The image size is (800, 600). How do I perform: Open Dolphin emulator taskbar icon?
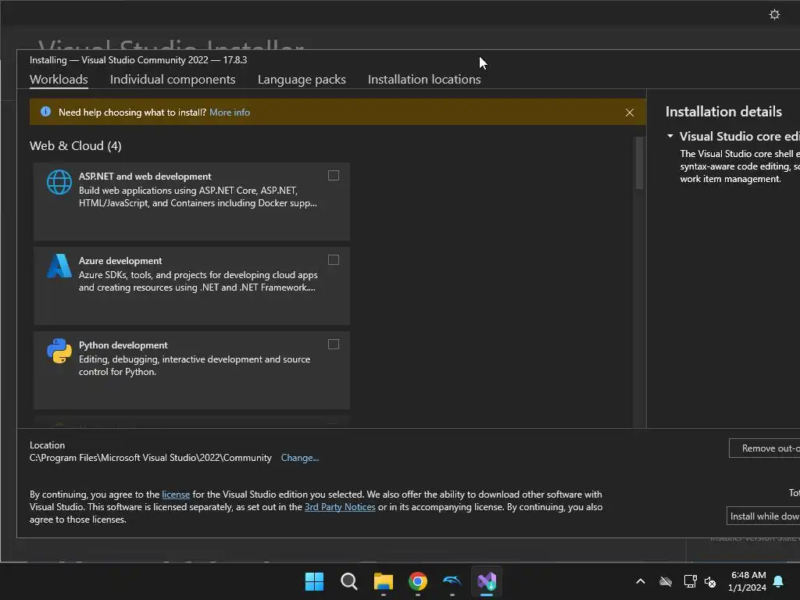[x=452, y=581]
